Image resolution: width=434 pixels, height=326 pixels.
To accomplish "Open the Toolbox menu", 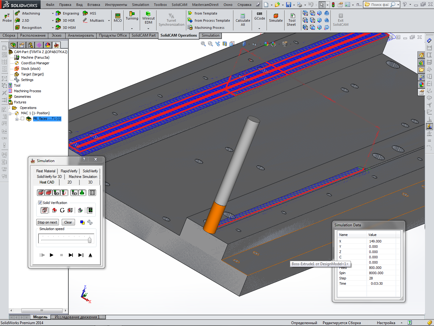I will click(160, 5).
